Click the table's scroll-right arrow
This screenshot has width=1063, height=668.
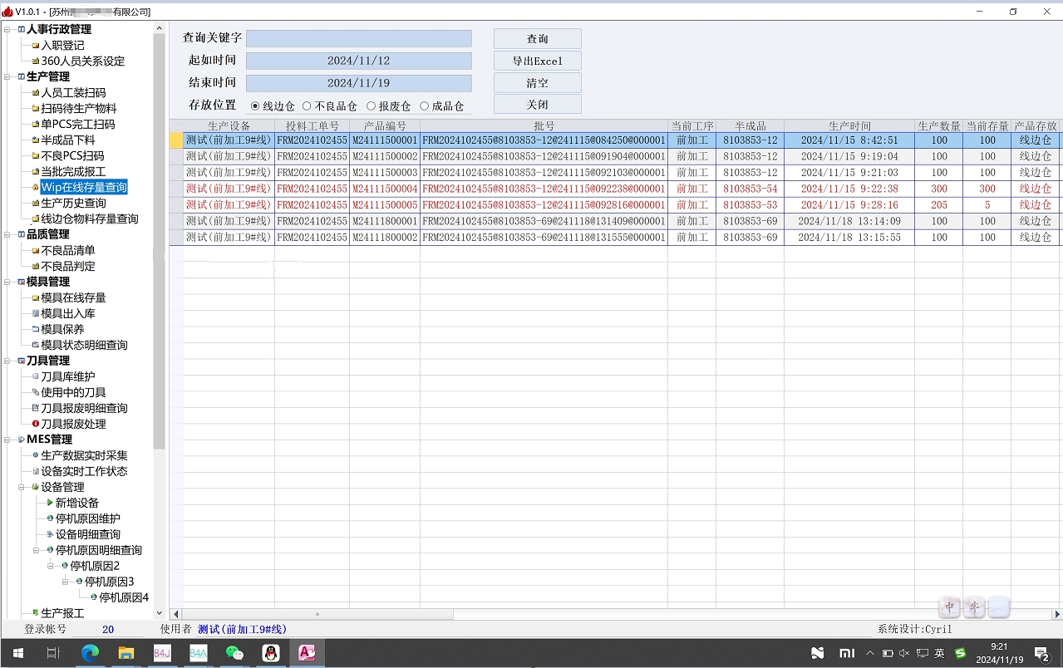coord(1057,615)
